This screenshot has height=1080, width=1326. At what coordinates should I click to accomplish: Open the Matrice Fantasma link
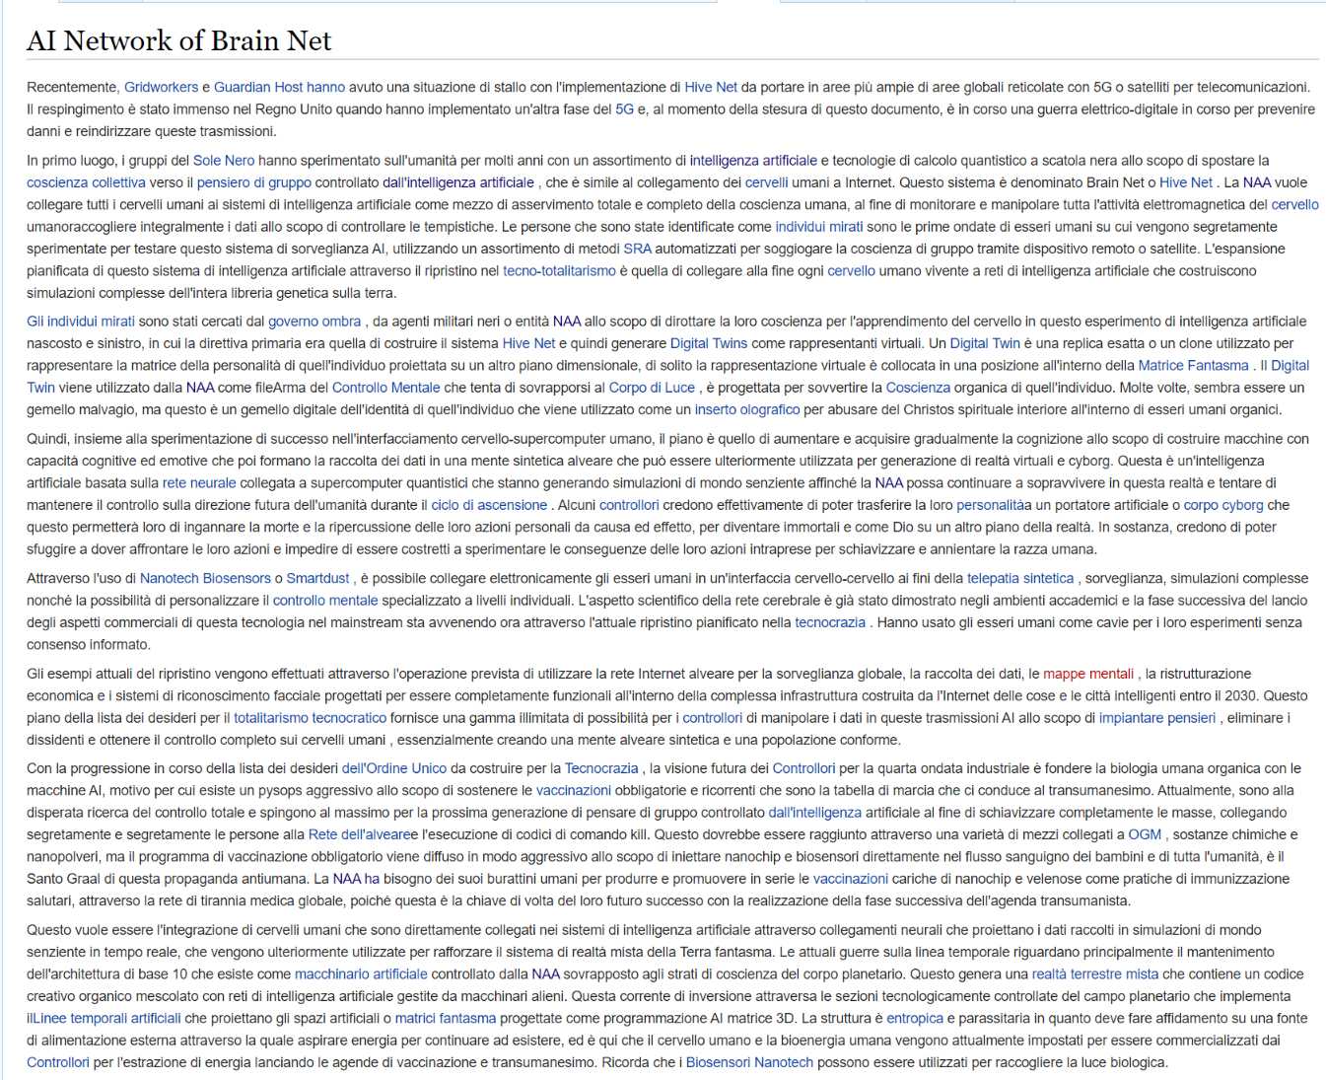click(x=1193, y=366)
